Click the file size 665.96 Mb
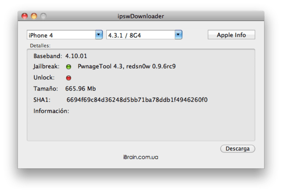Image resolution: width=282 pixels, height=193 pixels. [80, 89]
